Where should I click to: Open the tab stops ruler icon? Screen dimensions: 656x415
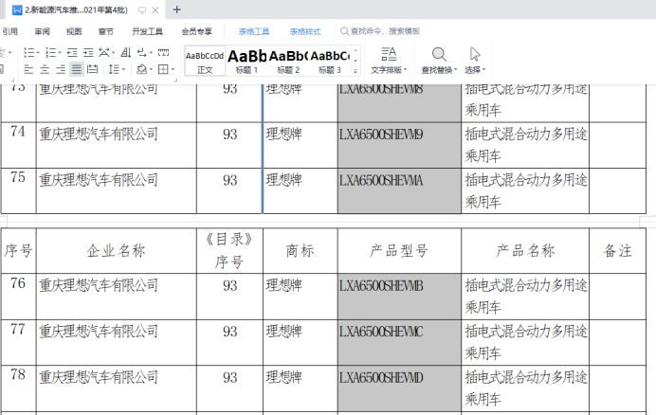[163, 53]
